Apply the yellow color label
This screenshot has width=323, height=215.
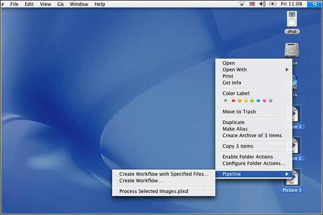pos(246,101)
